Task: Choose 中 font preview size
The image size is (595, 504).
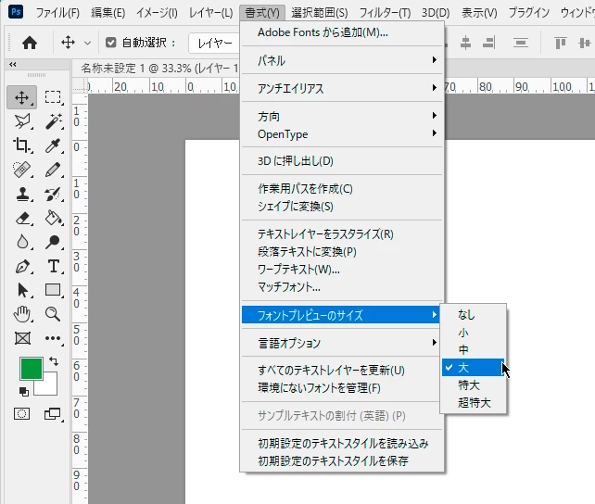Action: click(474, 349)
